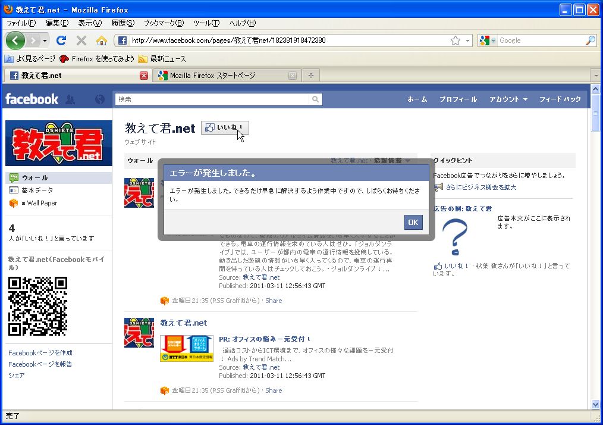Screen dimensions: 603x425
Task: Click the RSS Graffiti icon on the PR post
Action: pyautogui.click(x=165, y=390)
